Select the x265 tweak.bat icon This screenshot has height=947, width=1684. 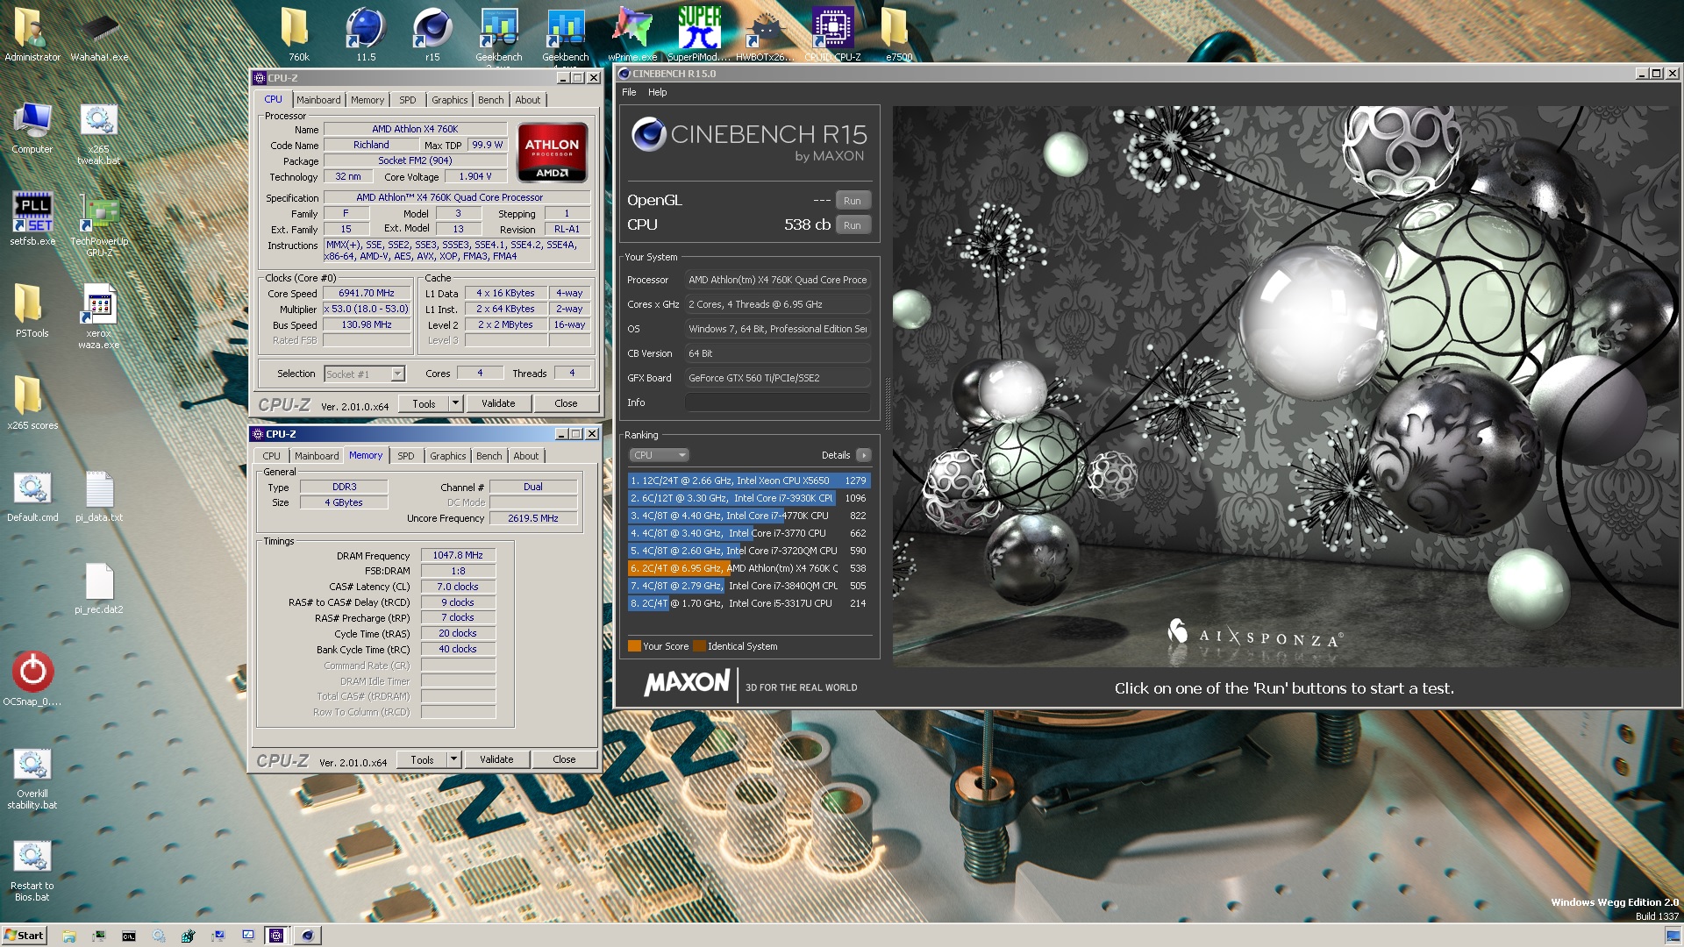point(98,133)
